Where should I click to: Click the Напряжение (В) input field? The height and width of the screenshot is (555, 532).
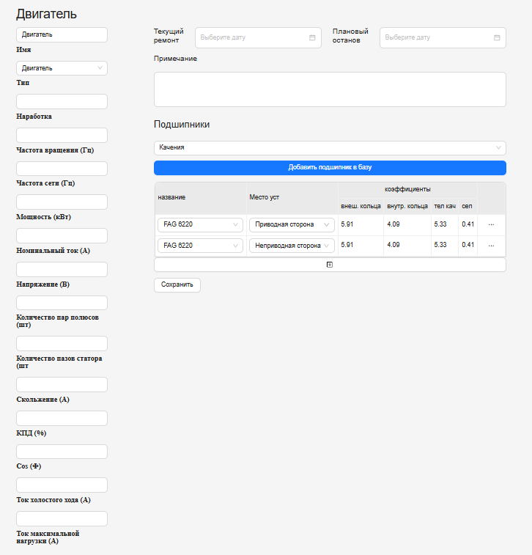point(62,269)
